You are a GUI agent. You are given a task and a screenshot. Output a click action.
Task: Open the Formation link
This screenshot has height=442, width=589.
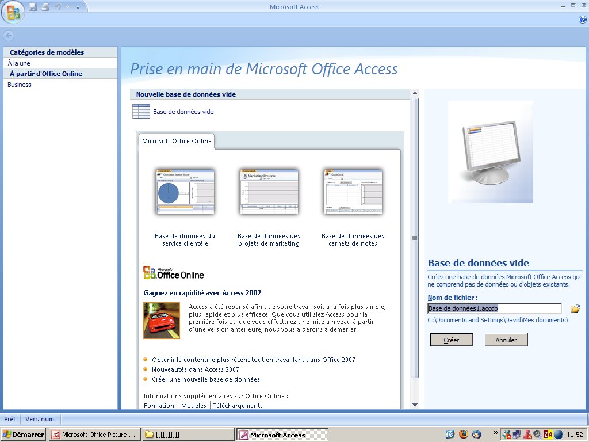(x=159, y=406)
